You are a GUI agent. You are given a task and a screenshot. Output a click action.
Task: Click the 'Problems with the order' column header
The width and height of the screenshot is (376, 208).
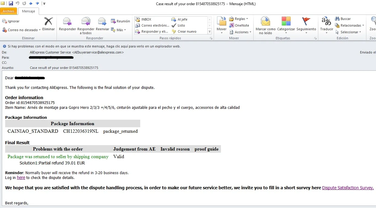coord(58,149)
